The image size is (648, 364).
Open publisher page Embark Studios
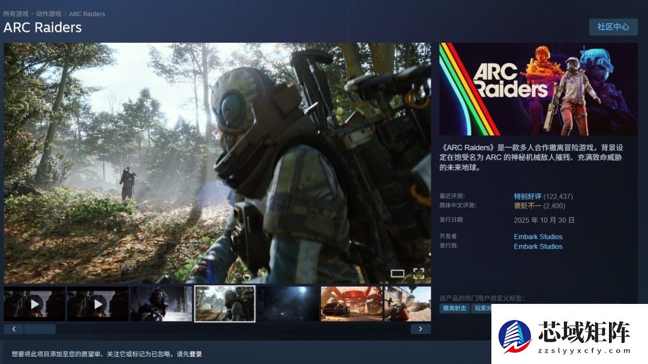pos(538,246)
